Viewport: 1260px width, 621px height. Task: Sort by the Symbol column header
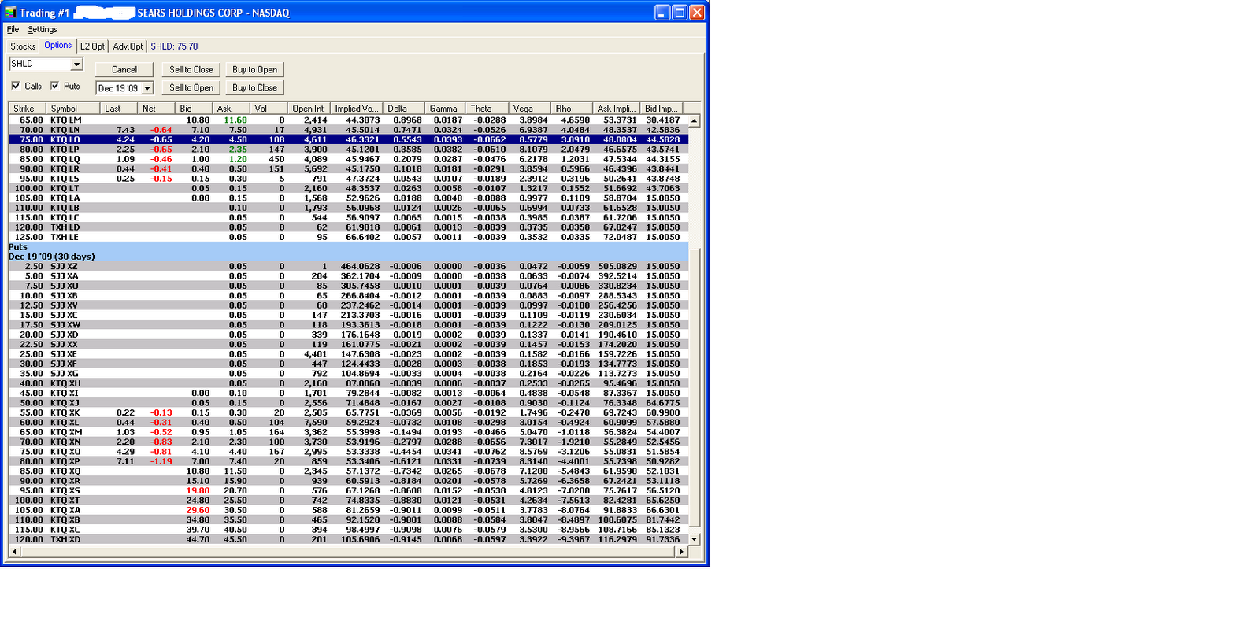click(73, 109)
